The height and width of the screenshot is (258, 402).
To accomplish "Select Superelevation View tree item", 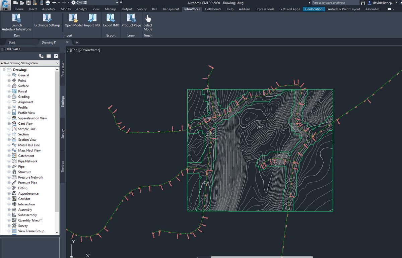I will click(x=32, y=118).
